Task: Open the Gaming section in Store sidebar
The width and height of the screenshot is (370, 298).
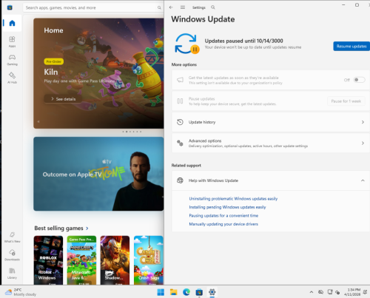Action: point(12,60)
